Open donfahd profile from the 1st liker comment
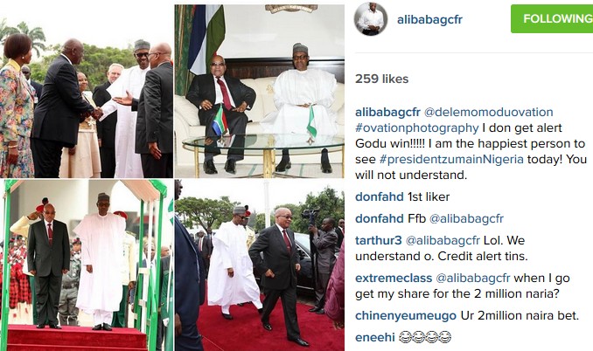The image size is (593, 351). pos(380,196)
